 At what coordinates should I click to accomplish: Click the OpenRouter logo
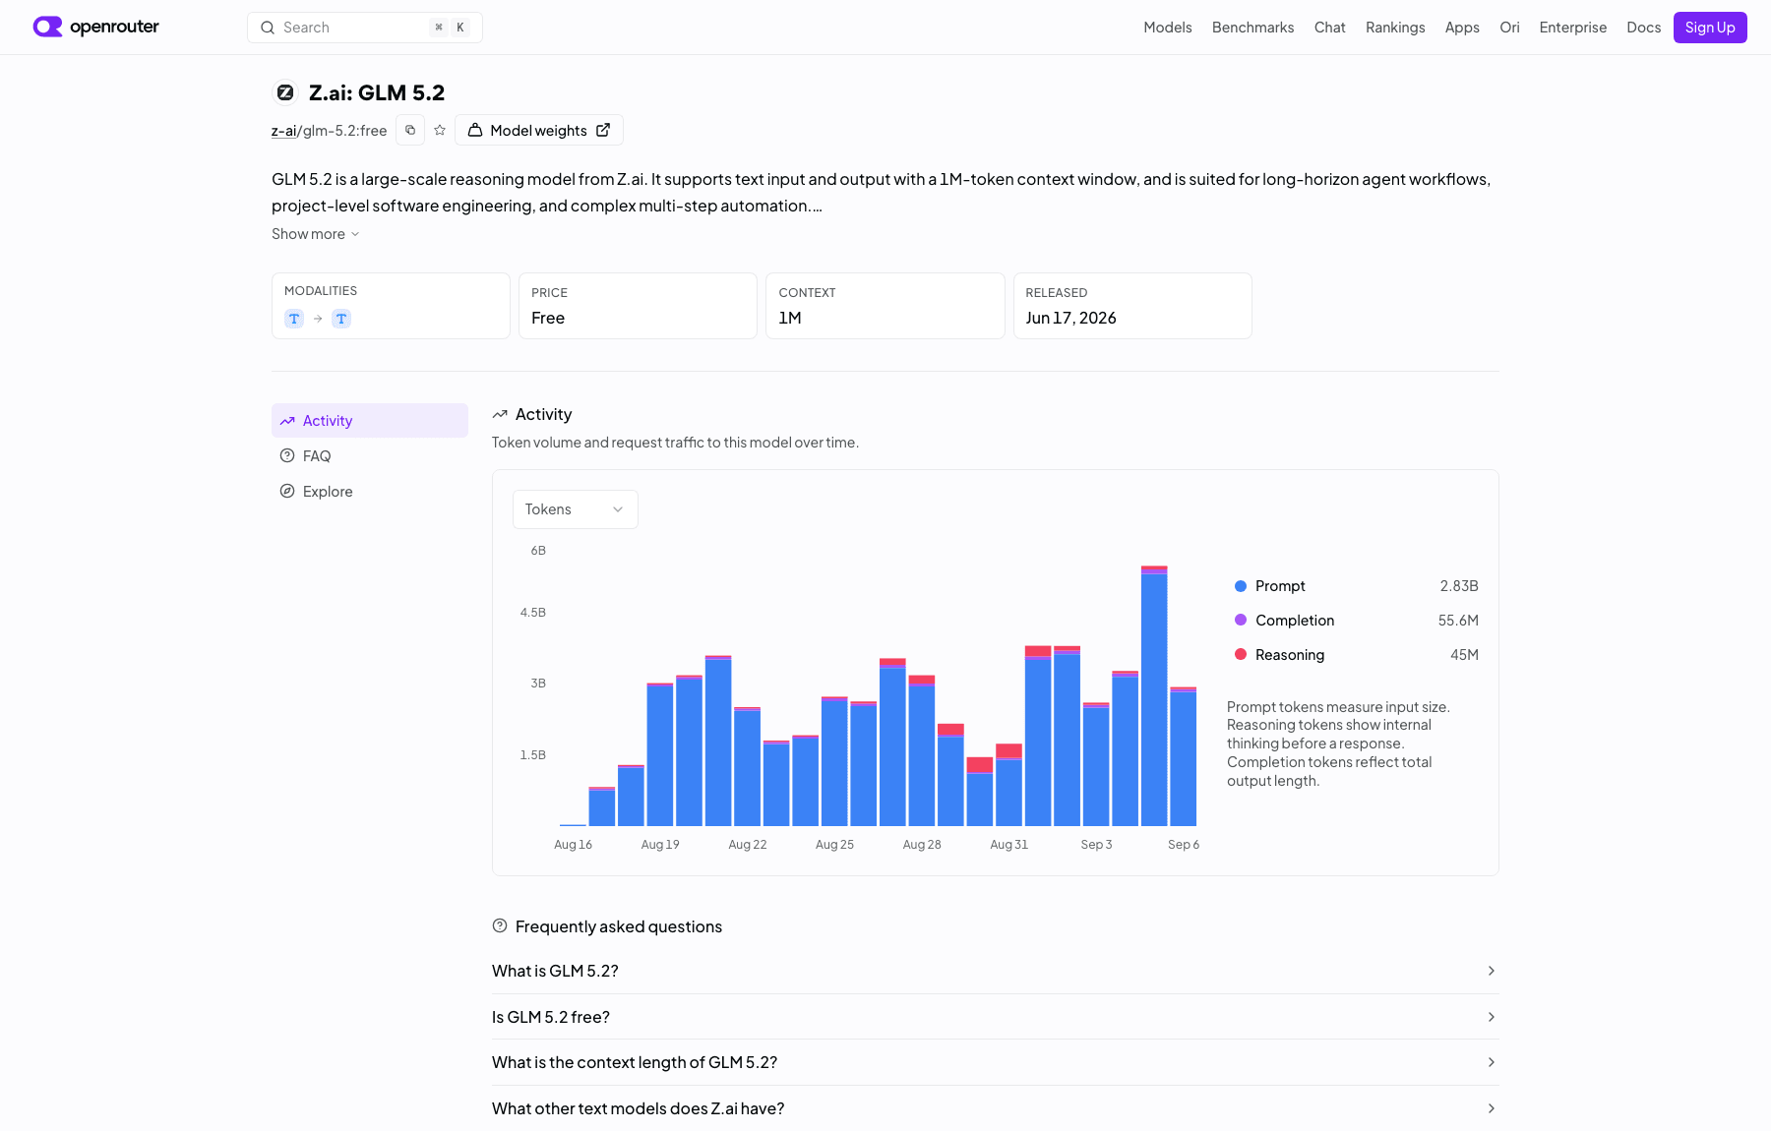point(95,27)
